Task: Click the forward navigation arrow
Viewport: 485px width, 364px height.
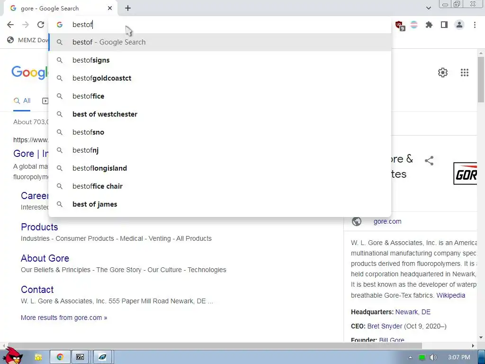Action: click(26, 25)
